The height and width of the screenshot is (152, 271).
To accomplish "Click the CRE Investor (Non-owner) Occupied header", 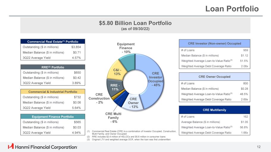I will 215,43.
